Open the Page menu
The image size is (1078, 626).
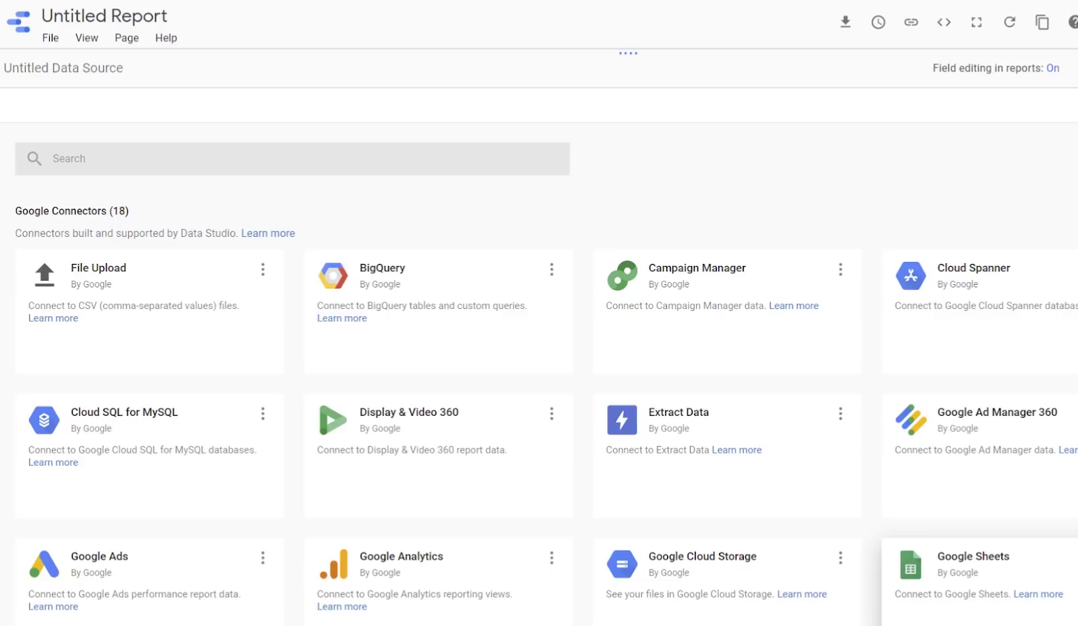click(127, 38)
